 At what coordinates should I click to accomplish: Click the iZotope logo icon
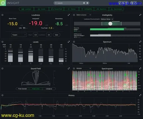coord(3,3)
